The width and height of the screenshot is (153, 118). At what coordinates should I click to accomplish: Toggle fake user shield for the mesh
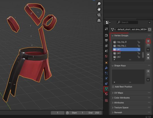click(x=149, y=29)
